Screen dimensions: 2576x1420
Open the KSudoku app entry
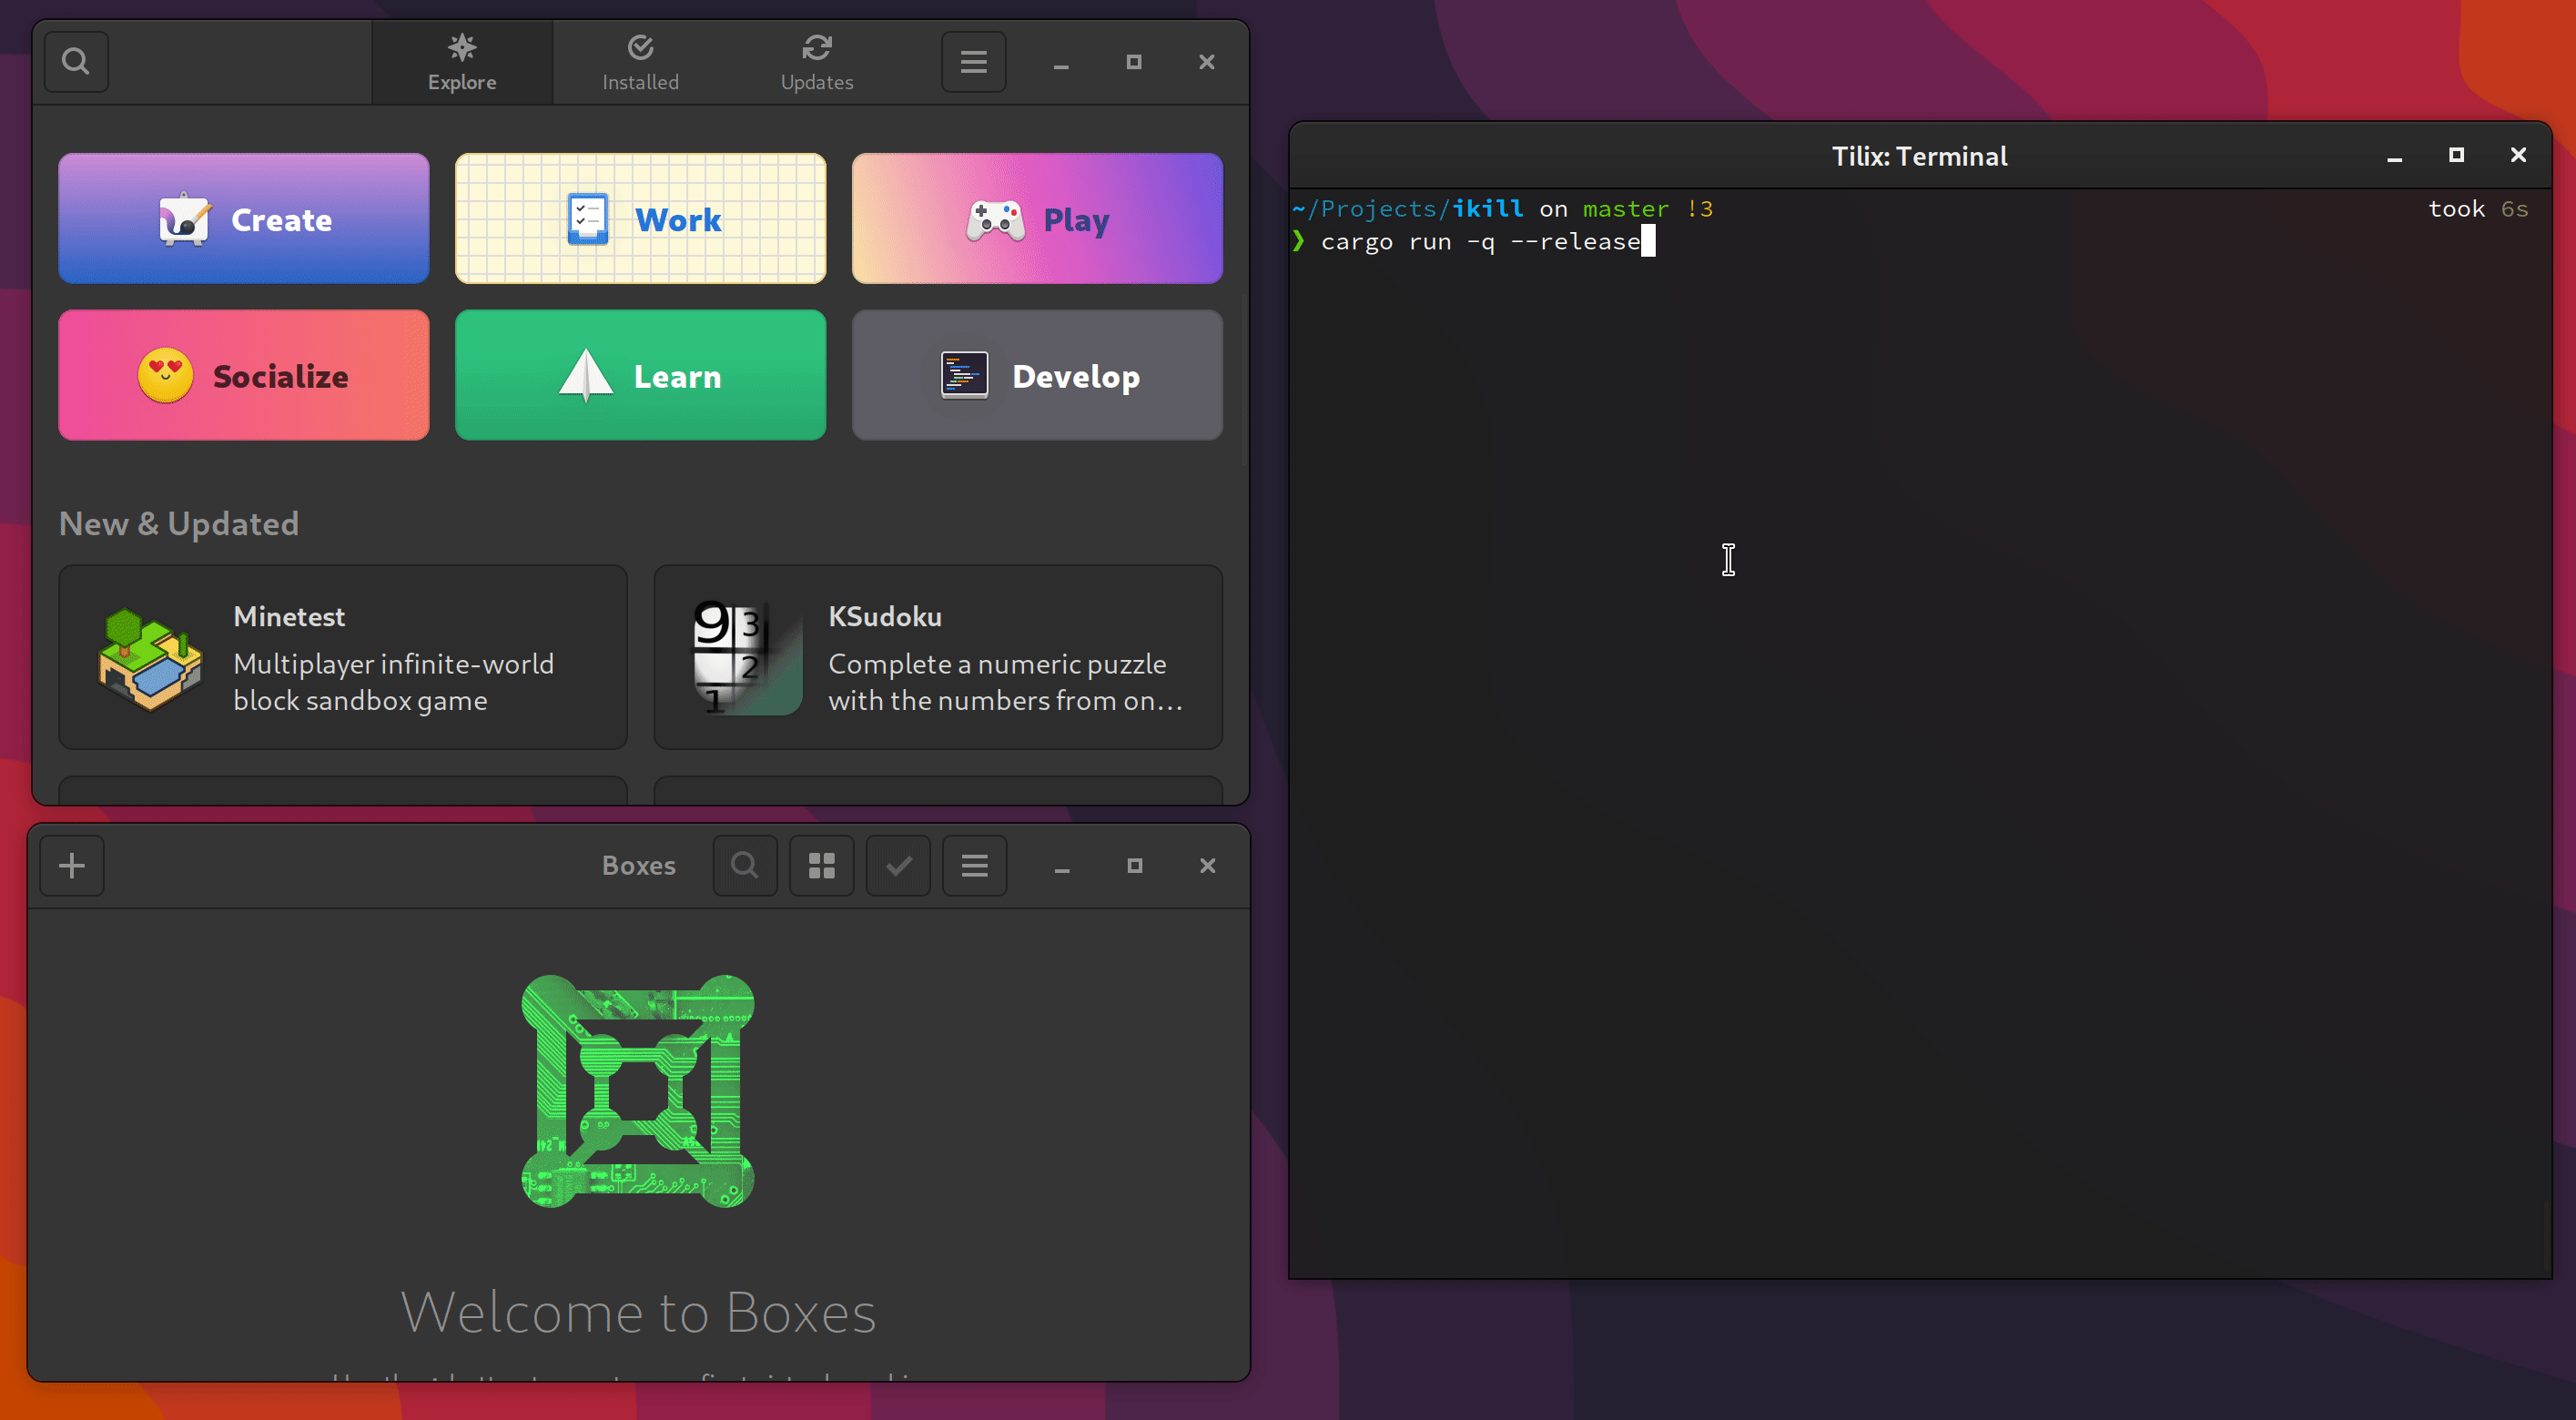coord(937,657)
